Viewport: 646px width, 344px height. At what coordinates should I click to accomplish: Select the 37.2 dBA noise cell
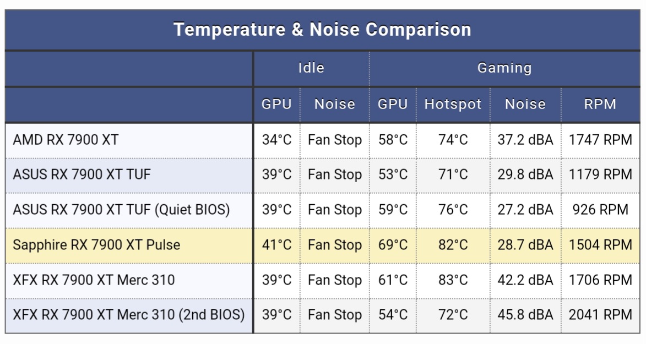[x=525, y=140]
